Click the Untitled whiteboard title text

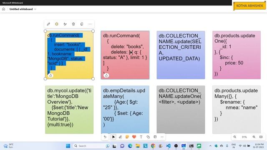(21, 9)
